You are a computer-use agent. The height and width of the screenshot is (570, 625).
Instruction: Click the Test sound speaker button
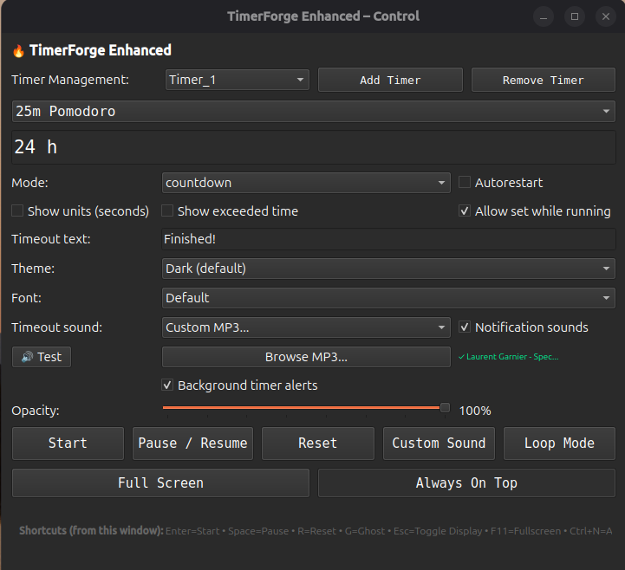[x=42, y=357]
